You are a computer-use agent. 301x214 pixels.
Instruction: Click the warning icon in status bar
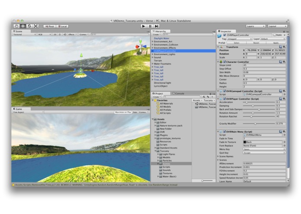coord(13,185)
